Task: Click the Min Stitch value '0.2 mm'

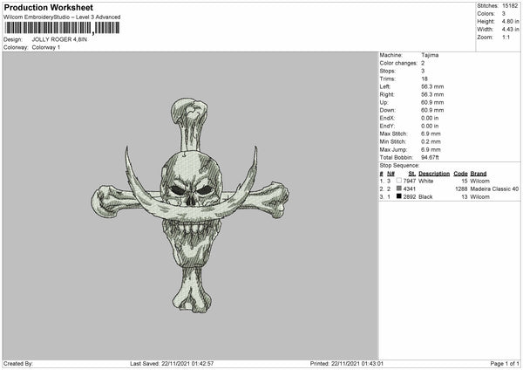Action: [431, 141]
